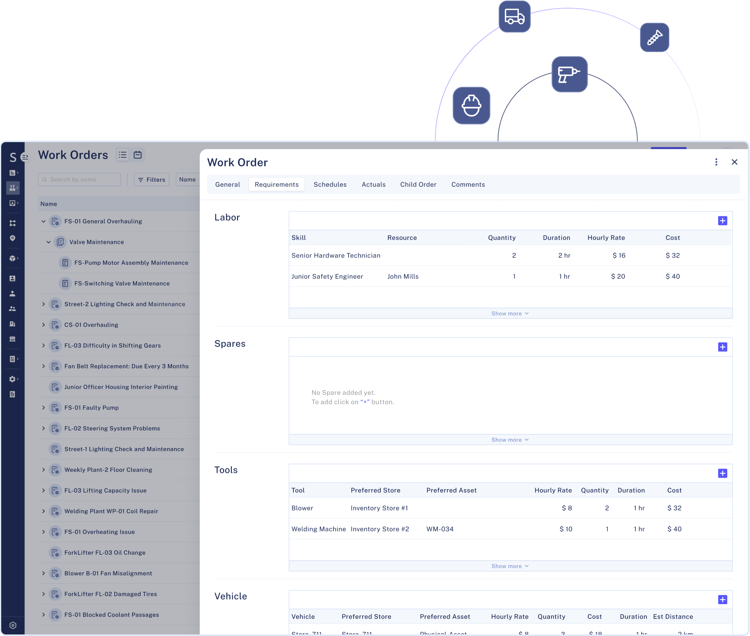Click the truck icon at top
Image resolution: width=750 pixels, height=636 pixels.
coord(514,17)
